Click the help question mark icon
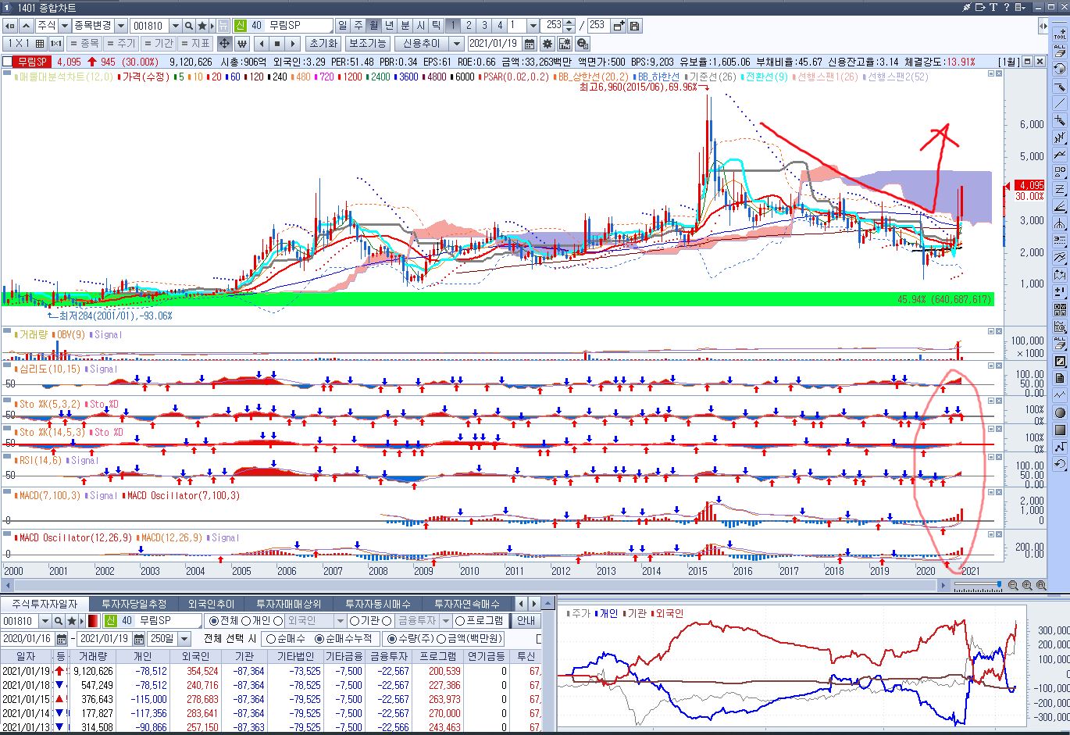This screenshot has width=1070, height=735. (1008, 7)
